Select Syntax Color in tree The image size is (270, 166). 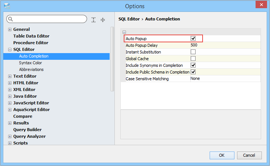pyautogui.click(x=30, y=63)
